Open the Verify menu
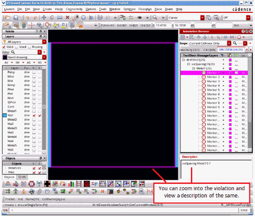Viewport: 255px width, 216px height. [x=59, y=9]
